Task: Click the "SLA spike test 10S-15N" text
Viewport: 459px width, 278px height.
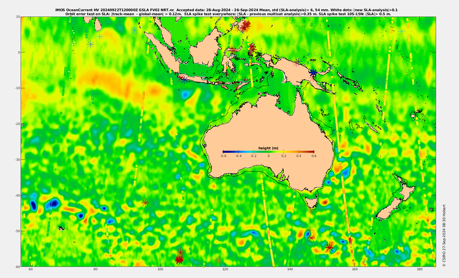Action: point(342,14)
